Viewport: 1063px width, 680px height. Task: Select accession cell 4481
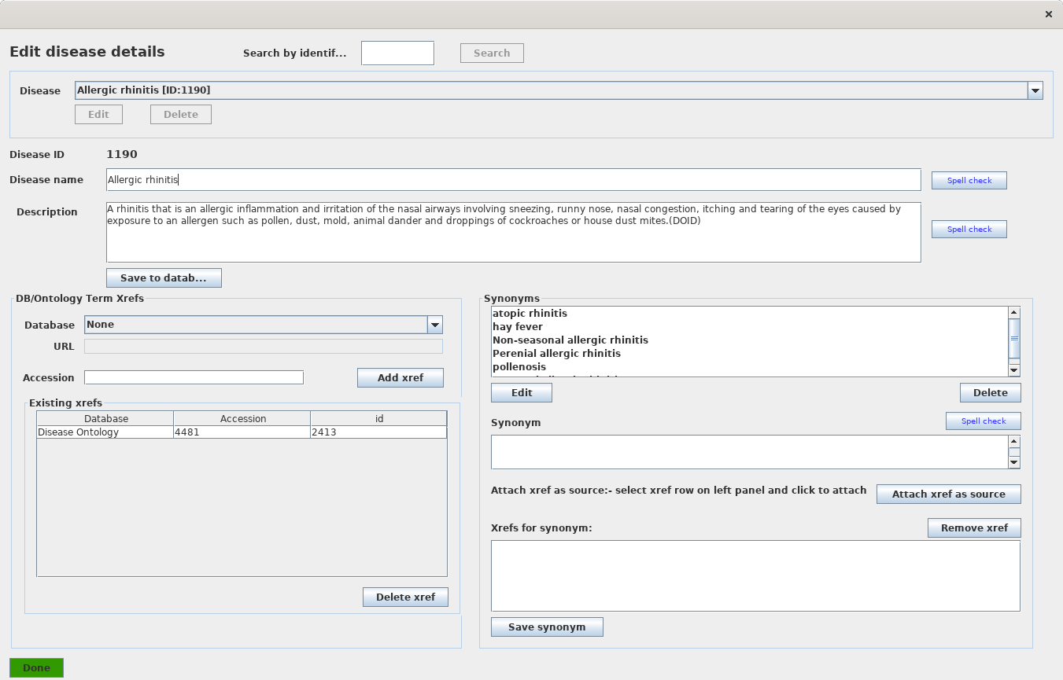(x=242, y=432)
